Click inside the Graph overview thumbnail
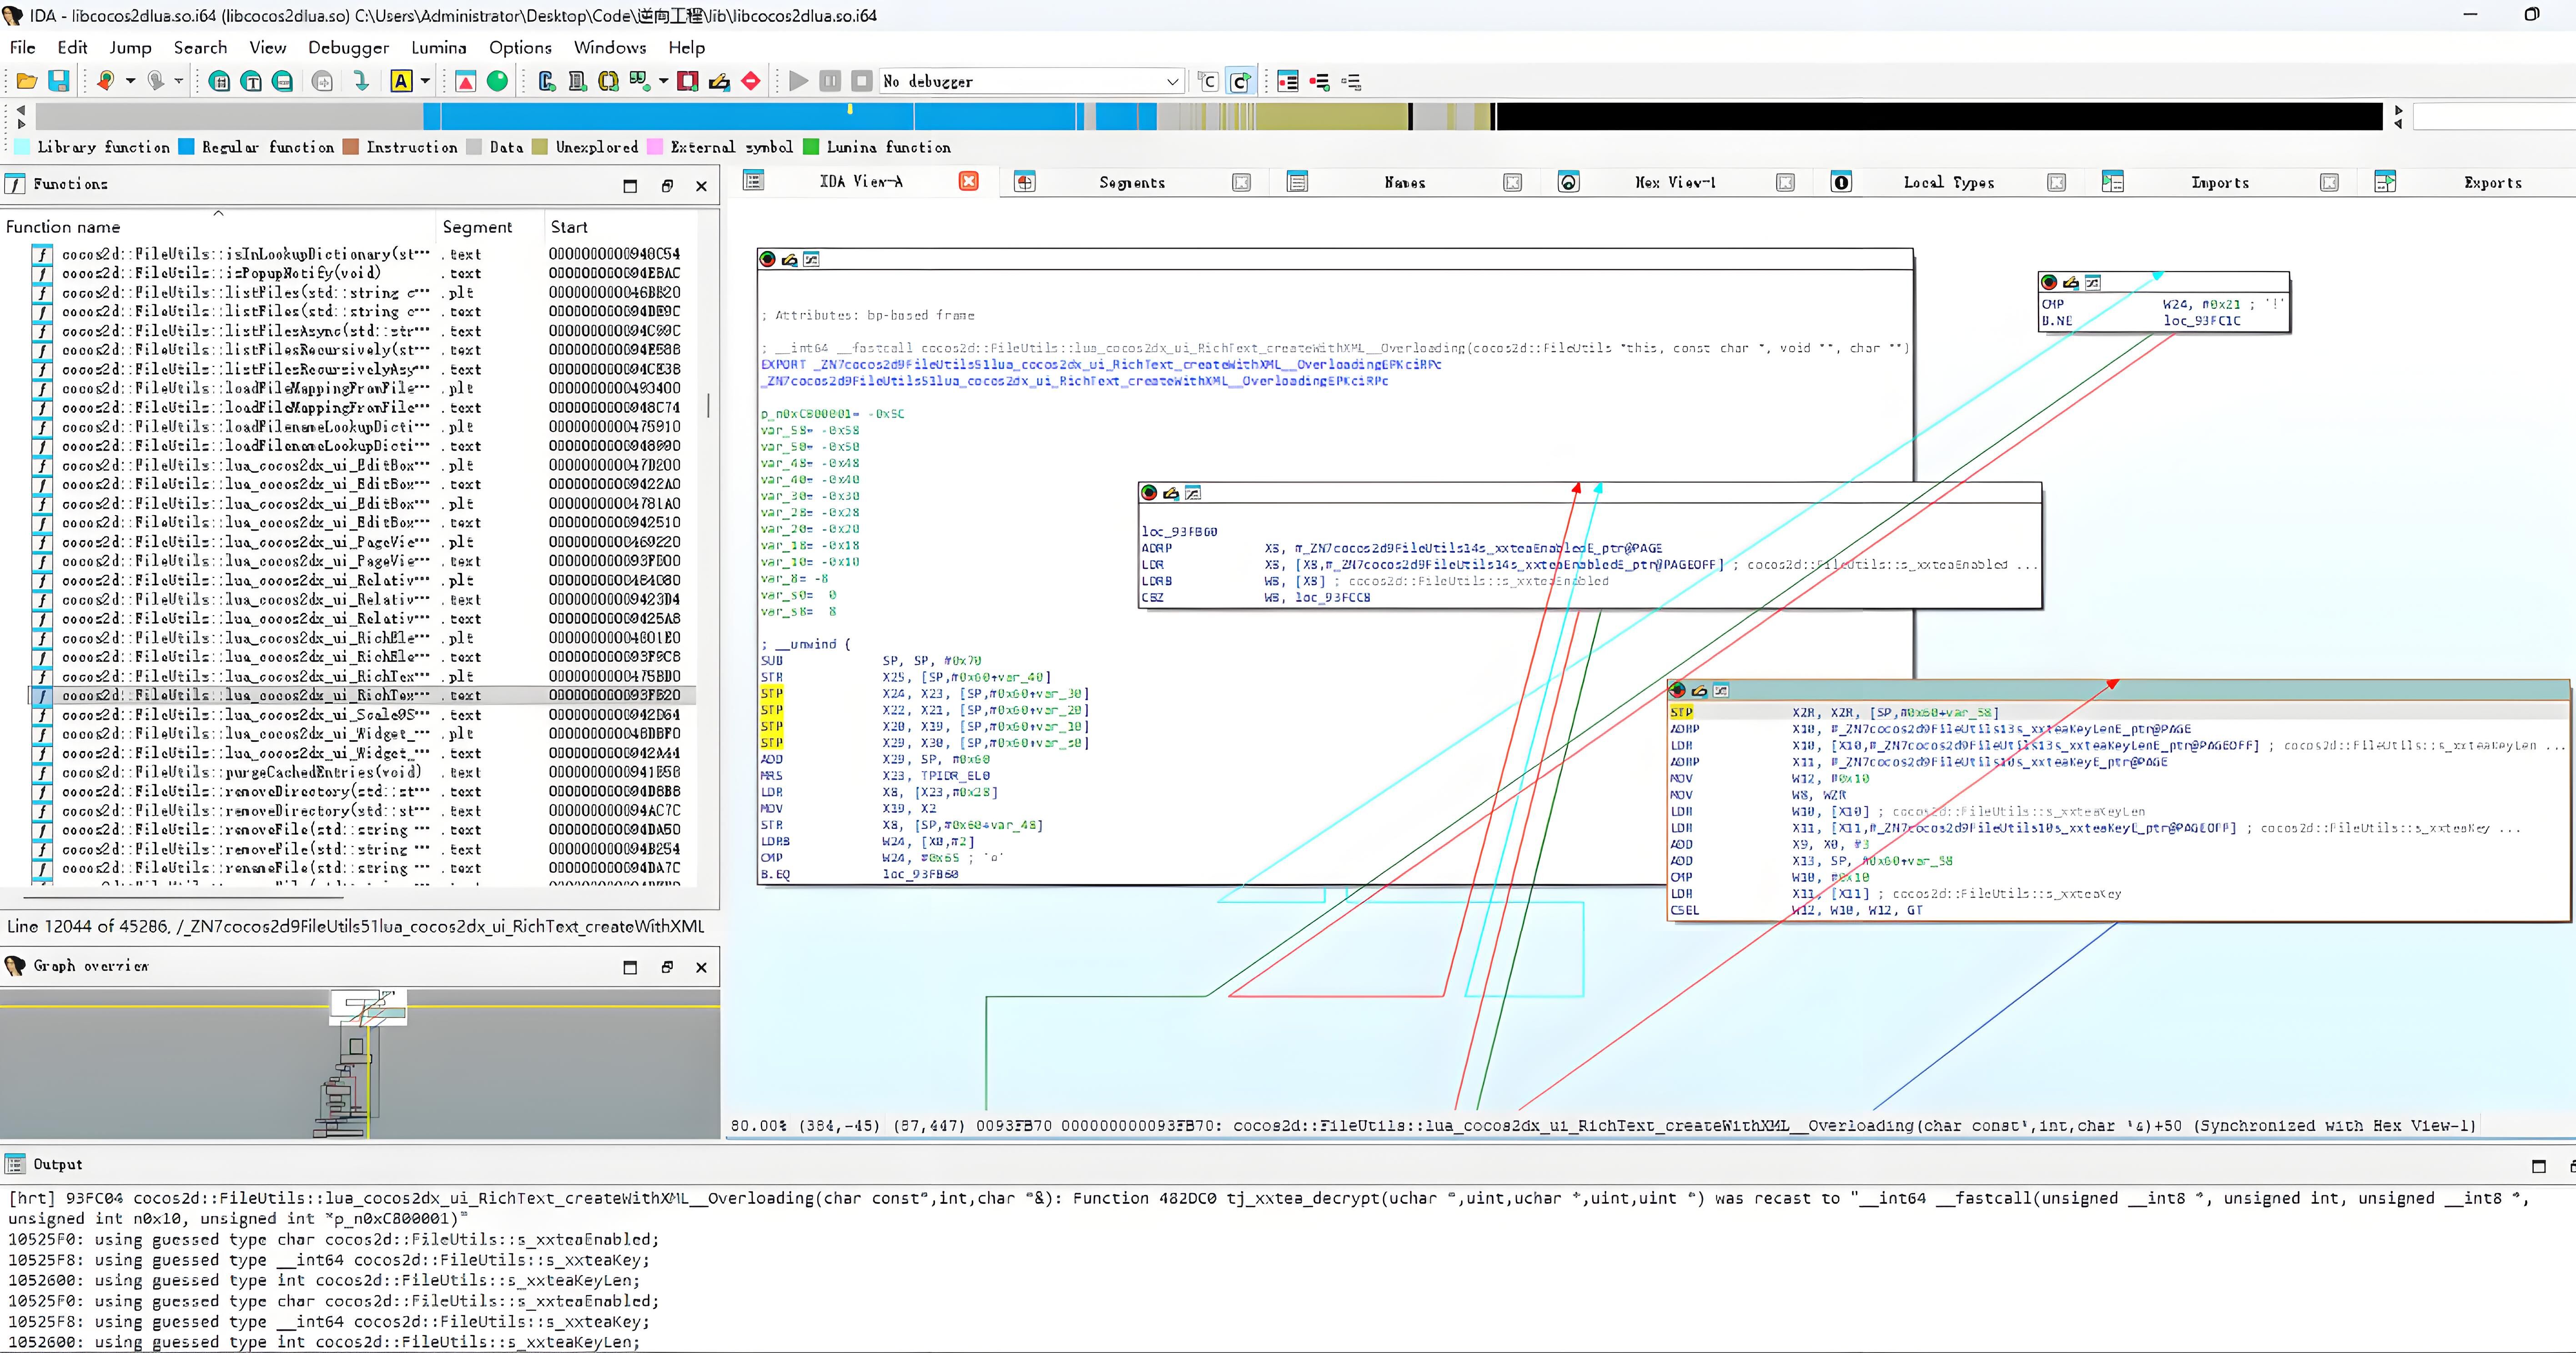This screenshot has height=1353, width=2576. tap(360, 1063)
